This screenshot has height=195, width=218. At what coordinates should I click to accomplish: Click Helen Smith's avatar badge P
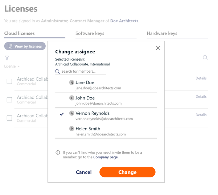[71, 129]
